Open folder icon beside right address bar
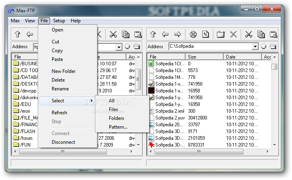 click(x=273, y=46)
